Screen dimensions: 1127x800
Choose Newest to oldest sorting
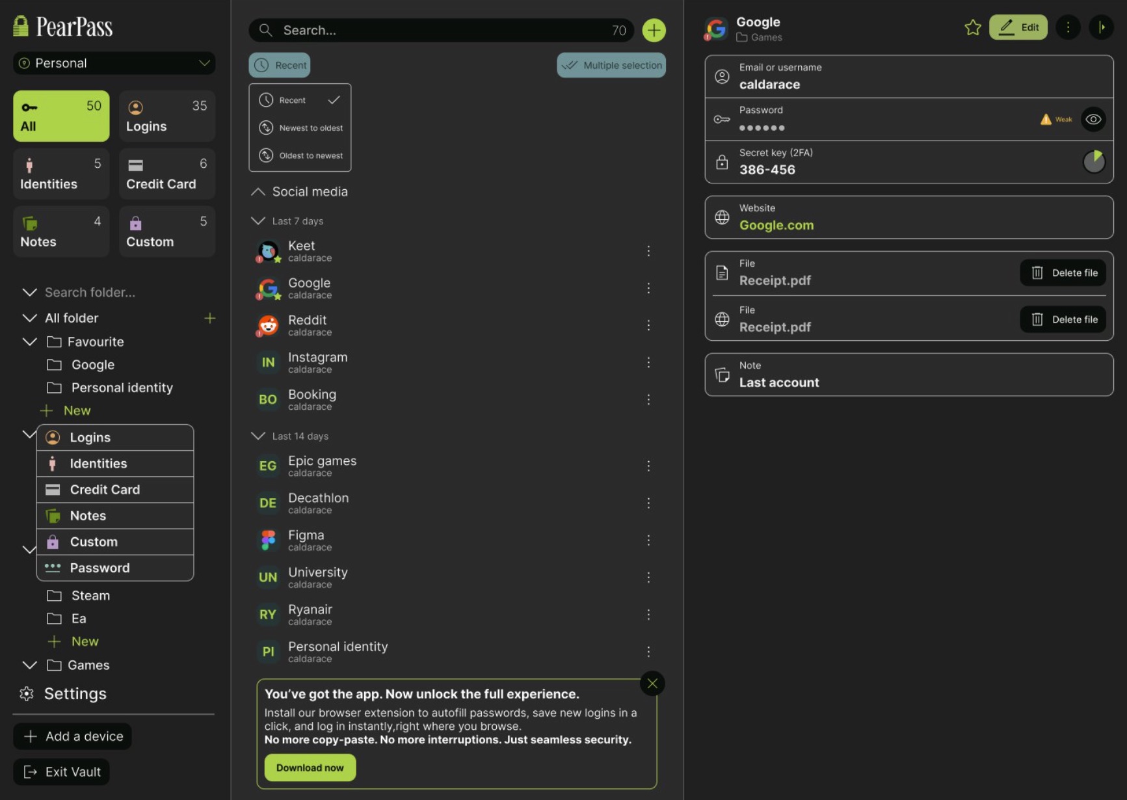[300, 128]
